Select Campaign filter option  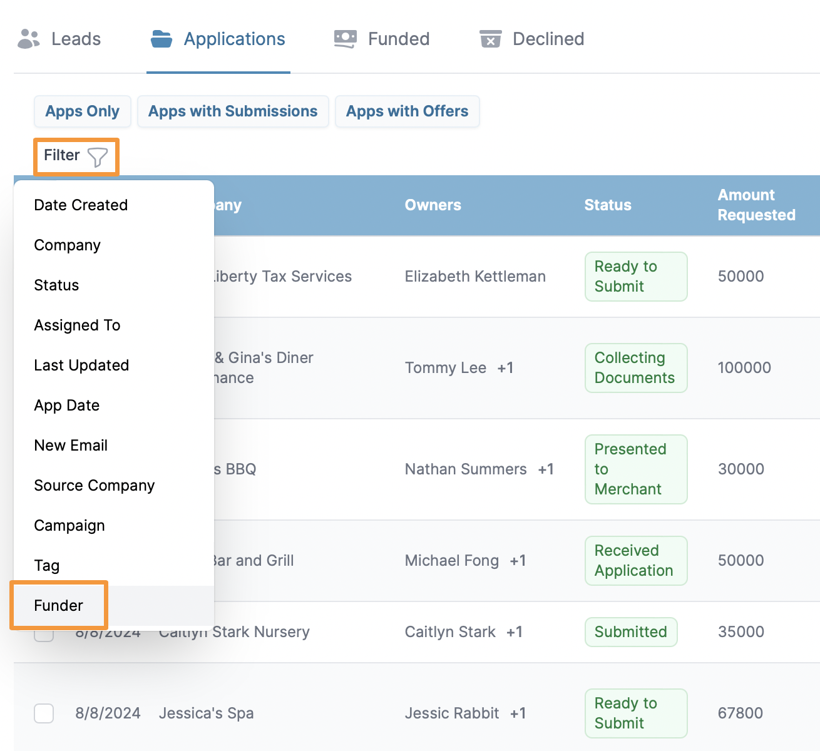tap(114, 526)
